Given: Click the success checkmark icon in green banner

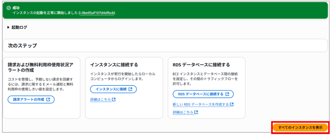Looking at the screenshot, I should (x=8, y=8).
